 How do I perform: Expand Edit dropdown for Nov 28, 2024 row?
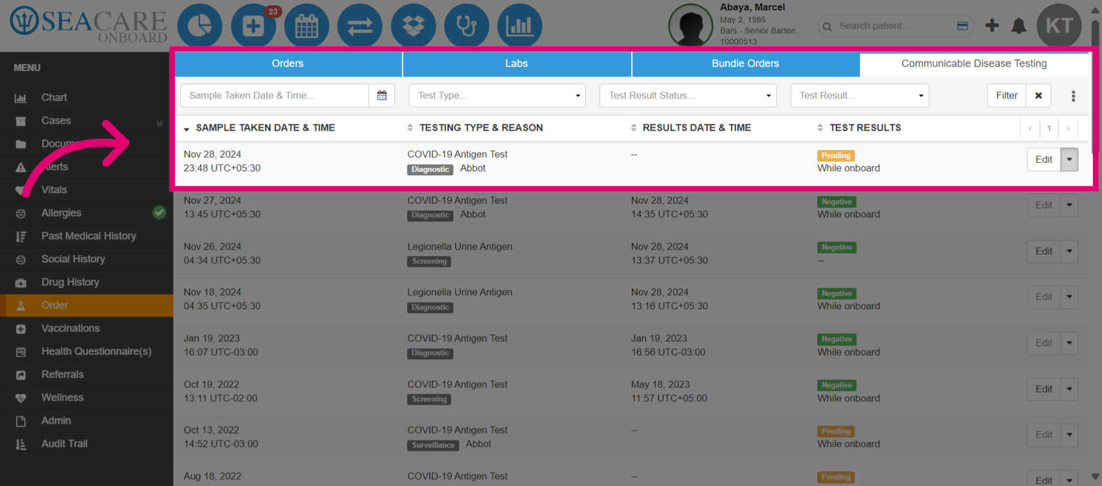1069,159
